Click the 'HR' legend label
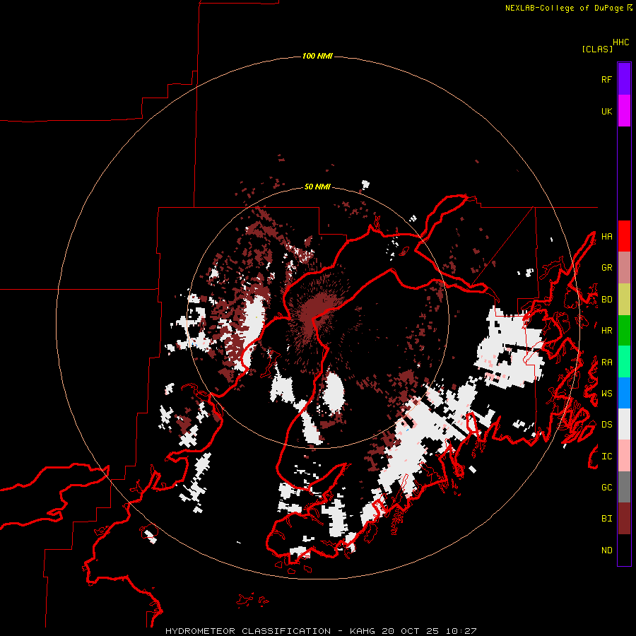 pyautogui.click(x=607, y=331)
